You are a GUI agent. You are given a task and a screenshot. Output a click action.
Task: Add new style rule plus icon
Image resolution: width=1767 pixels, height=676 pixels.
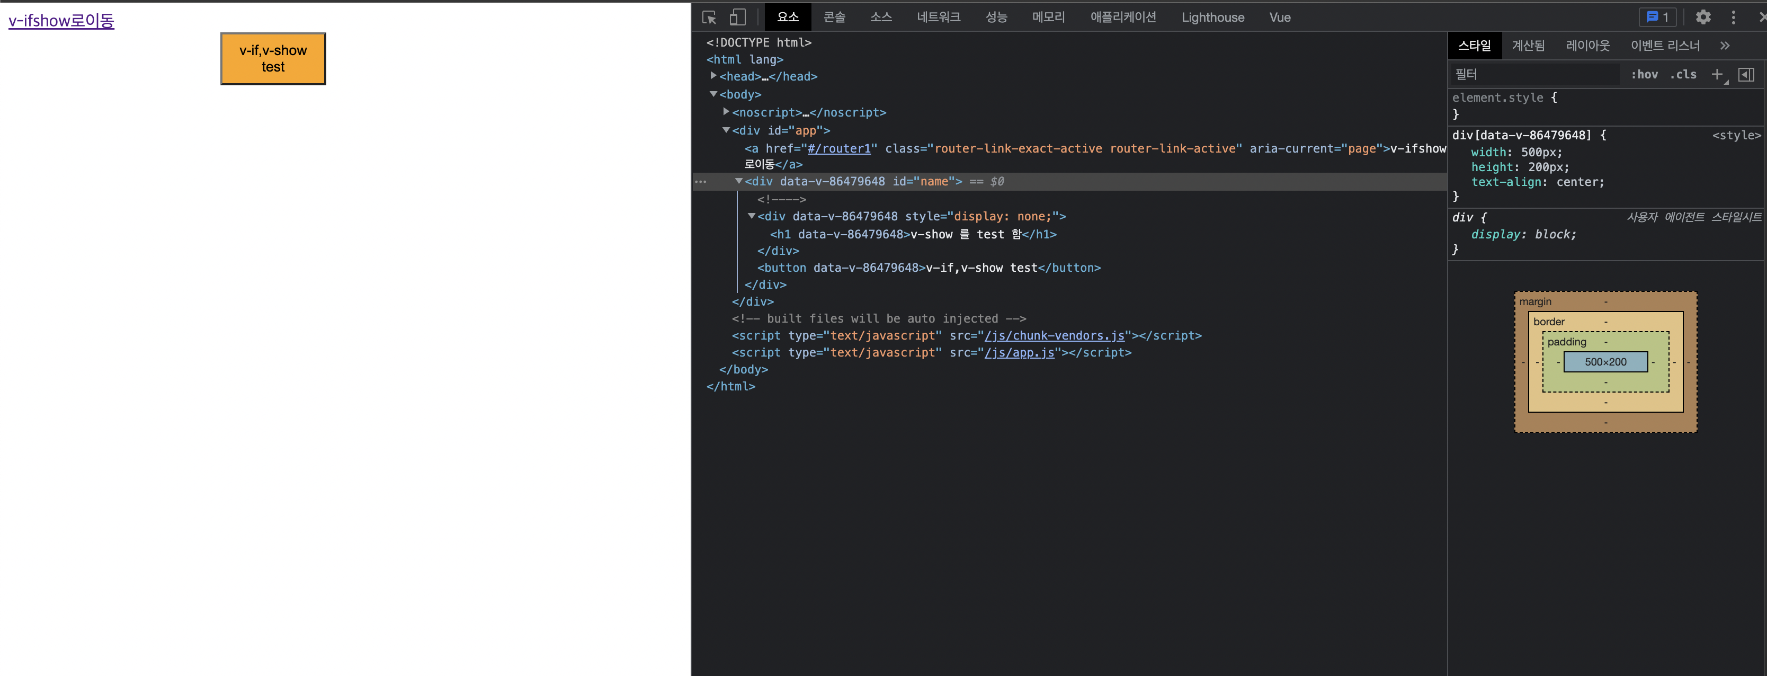point(1717,74)
